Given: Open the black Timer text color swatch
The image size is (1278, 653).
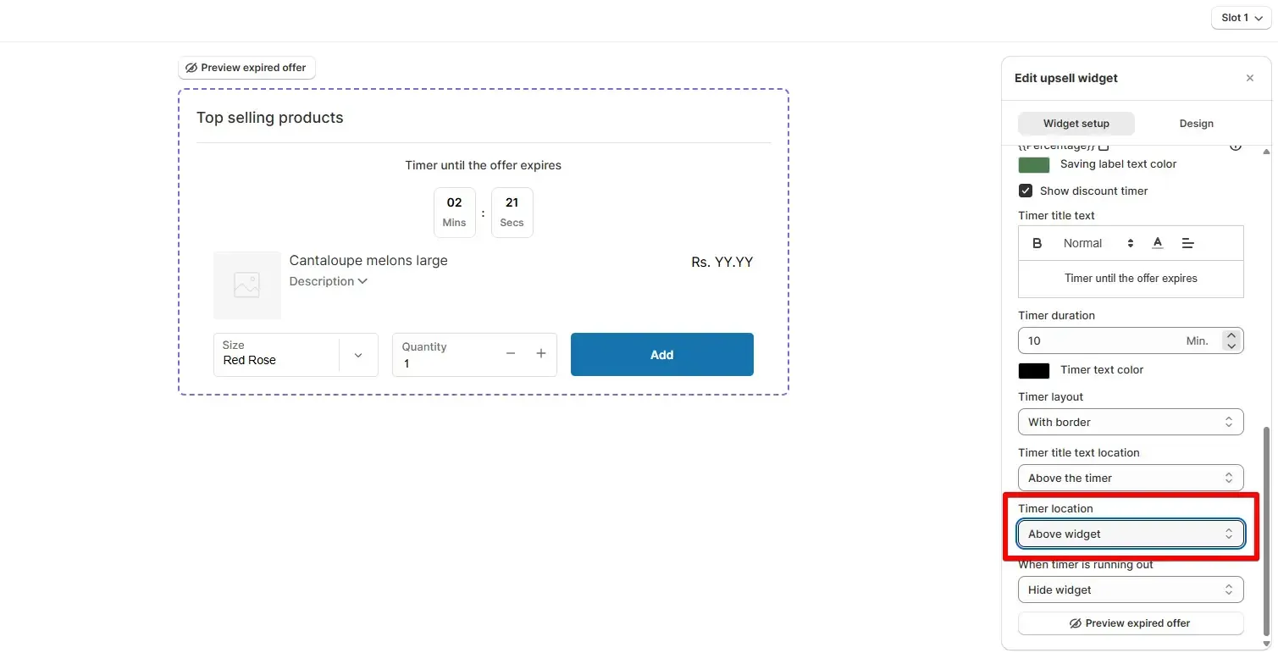Looking at the screenshot, I should pyautogui.click(x=1033, y=370).
